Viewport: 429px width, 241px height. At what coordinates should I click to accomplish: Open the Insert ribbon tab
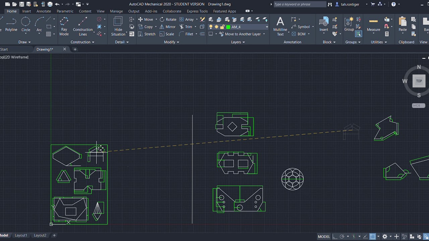point(26,11)
